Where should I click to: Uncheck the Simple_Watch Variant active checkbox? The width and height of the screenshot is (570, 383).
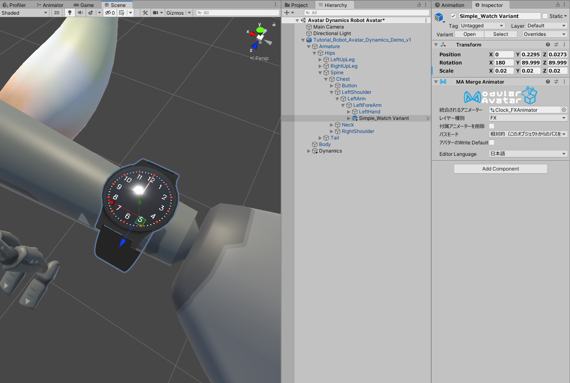pyautogui.click(x=453, y=16)
